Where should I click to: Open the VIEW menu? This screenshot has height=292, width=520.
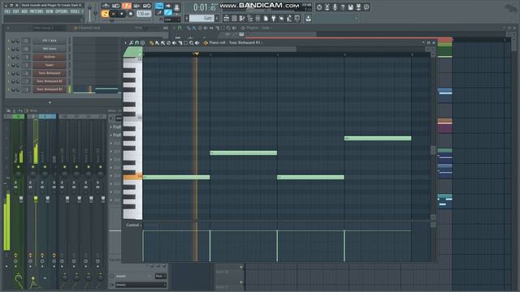pyautogui.click(x=49, y=11)
